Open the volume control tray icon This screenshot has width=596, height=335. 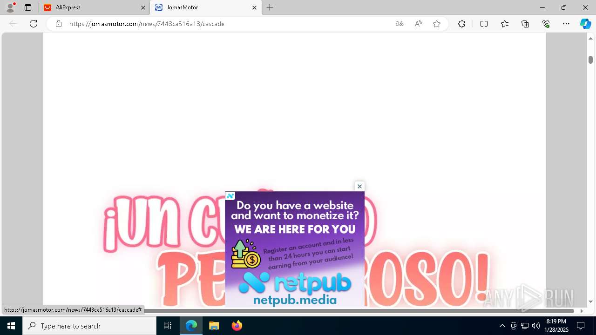[x=536, y=326]
